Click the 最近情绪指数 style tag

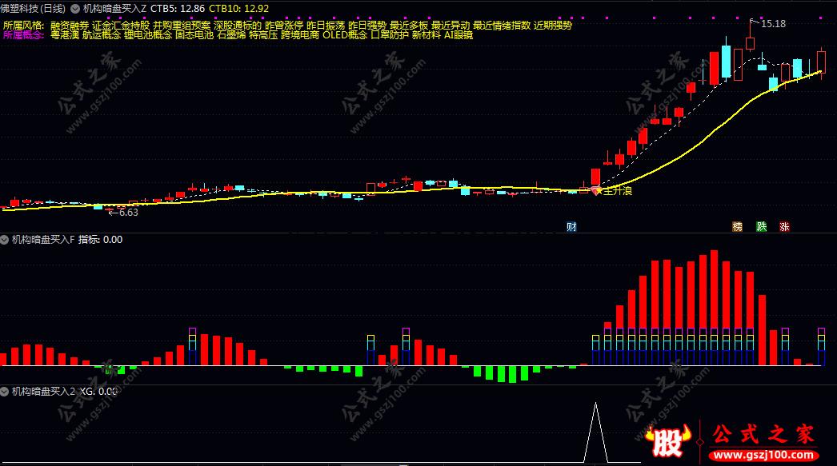coord(502,25)
